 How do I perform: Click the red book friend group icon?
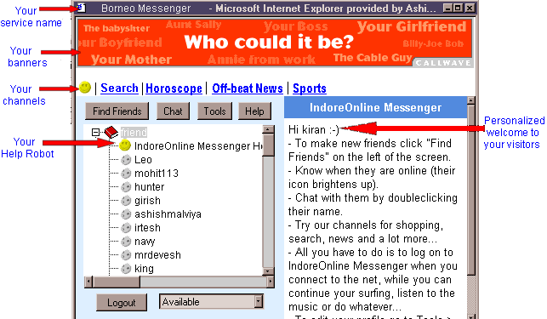111,132
